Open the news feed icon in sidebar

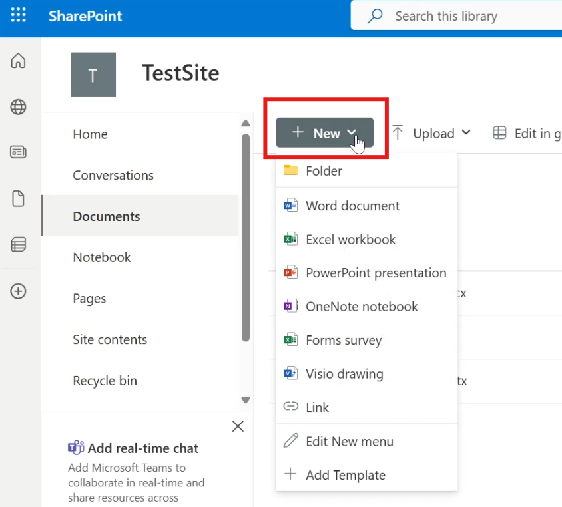pos(18,152)
